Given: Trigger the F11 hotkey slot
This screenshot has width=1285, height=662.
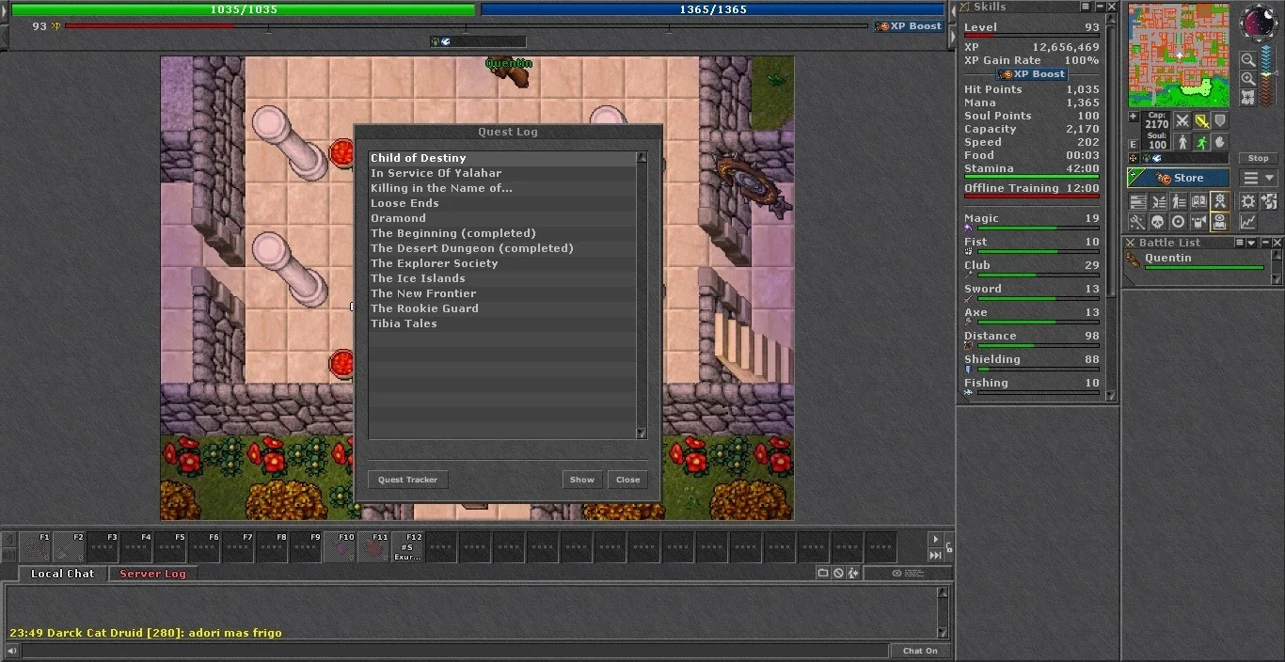Looking at the screenshot, I should (x=374, y=546).
